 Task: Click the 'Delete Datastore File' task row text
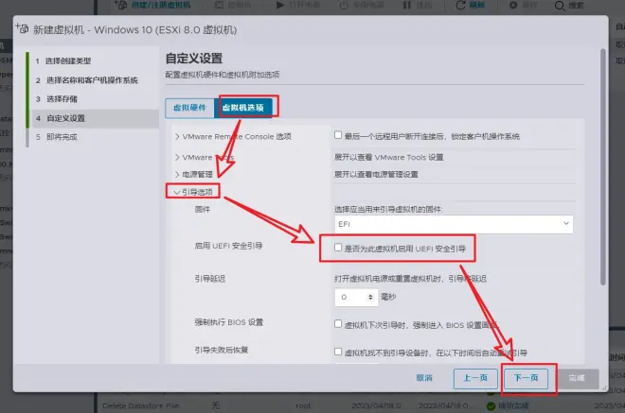tap(141, 405)
